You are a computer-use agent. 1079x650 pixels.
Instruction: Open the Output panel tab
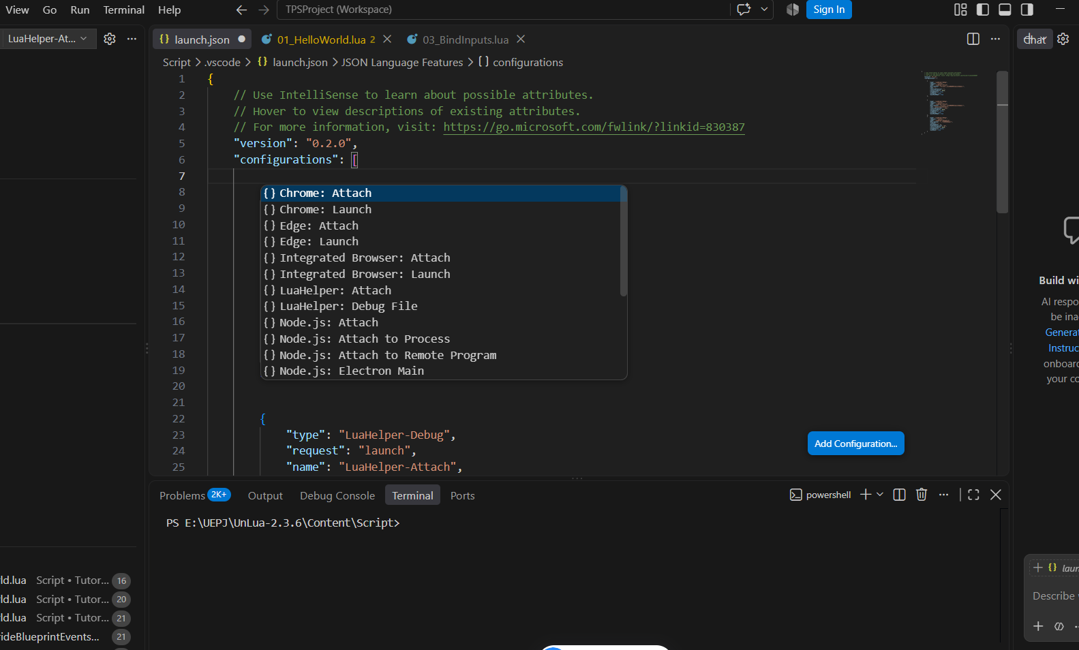[265, 495]
